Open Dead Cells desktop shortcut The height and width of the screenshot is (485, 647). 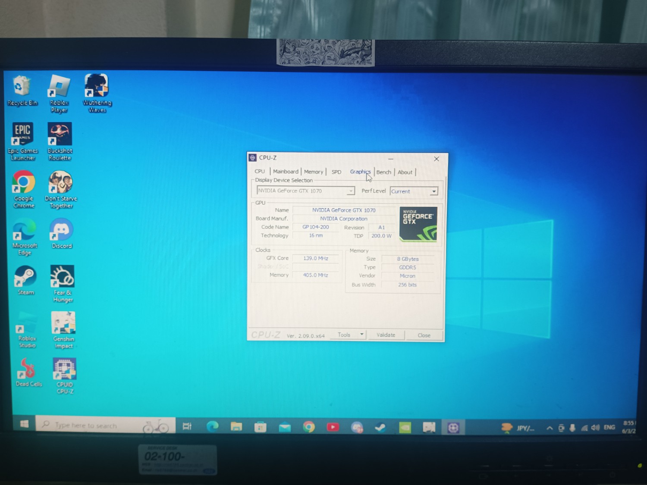[28, 372]
